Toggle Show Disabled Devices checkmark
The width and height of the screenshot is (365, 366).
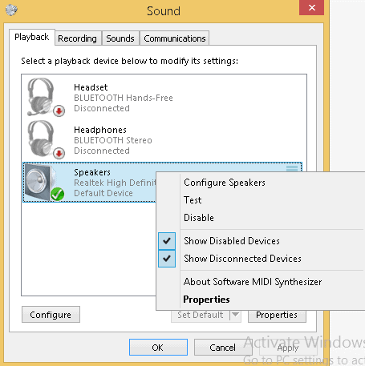tap(167, 241)
